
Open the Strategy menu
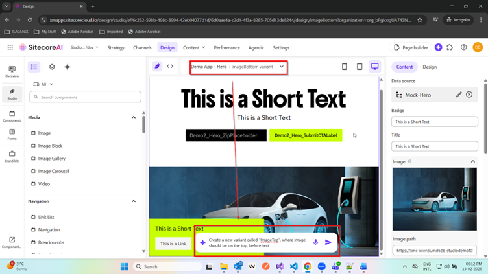click(116, 47)
